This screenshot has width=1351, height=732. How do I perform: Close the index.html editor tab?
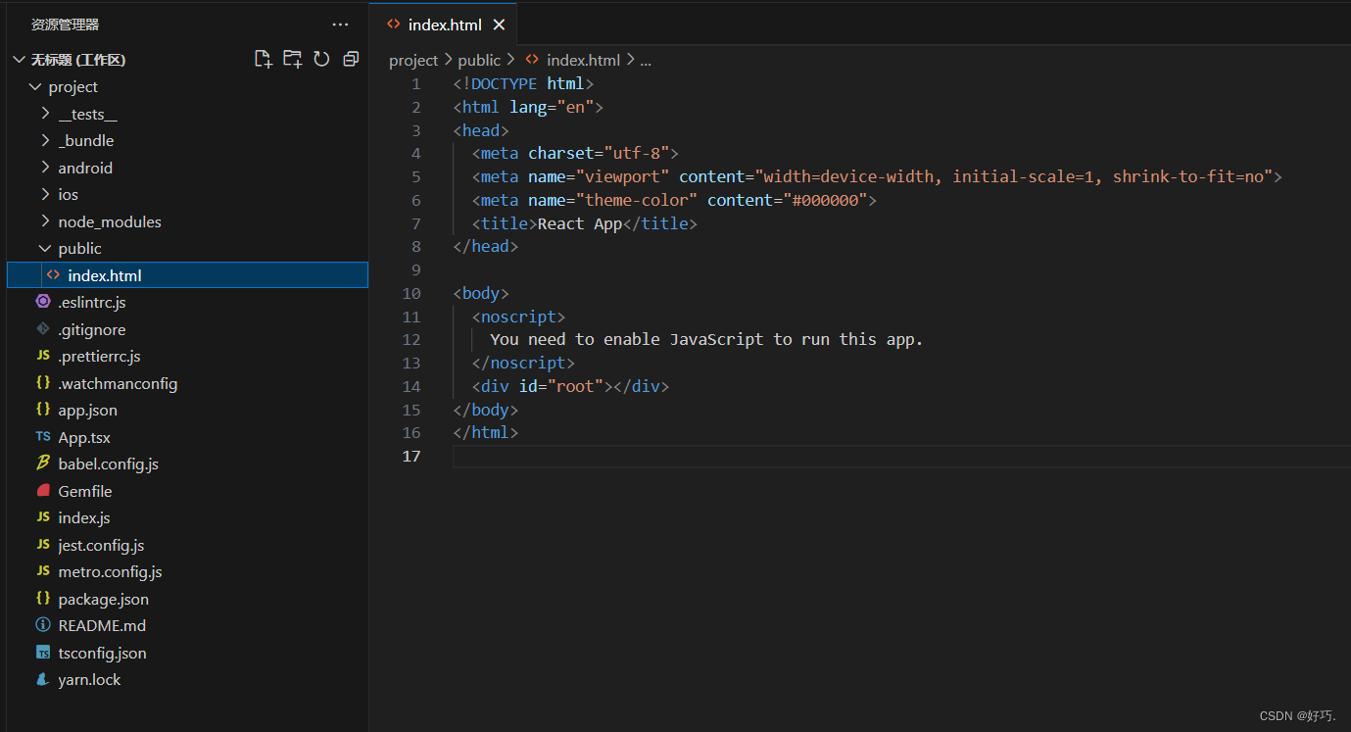point(499,24)
